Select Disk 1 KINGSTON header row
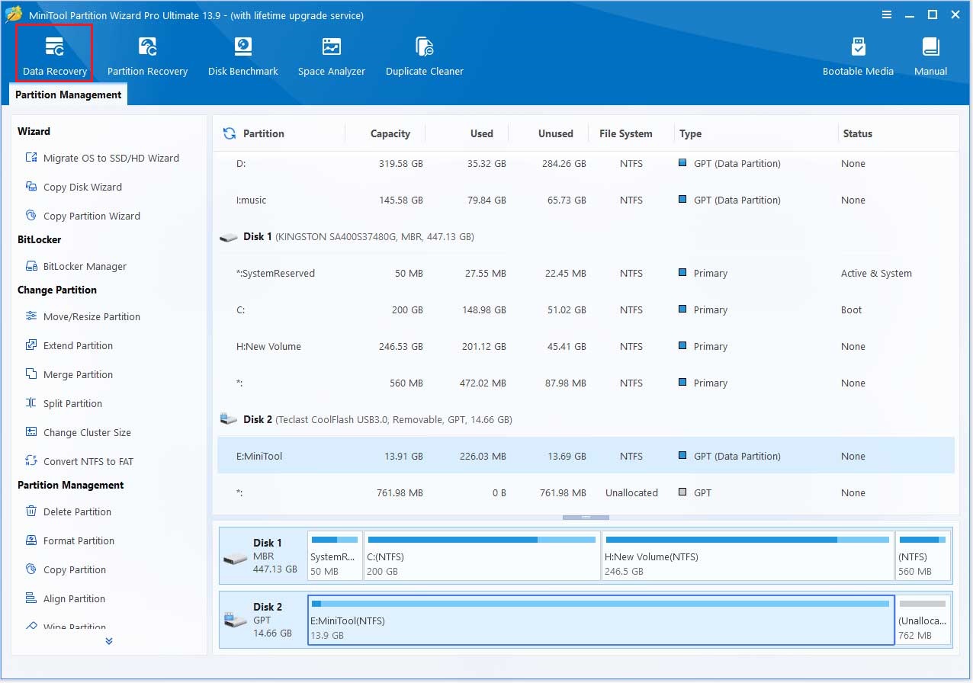This screenshot has width=973, height=683. click(586, 236)
